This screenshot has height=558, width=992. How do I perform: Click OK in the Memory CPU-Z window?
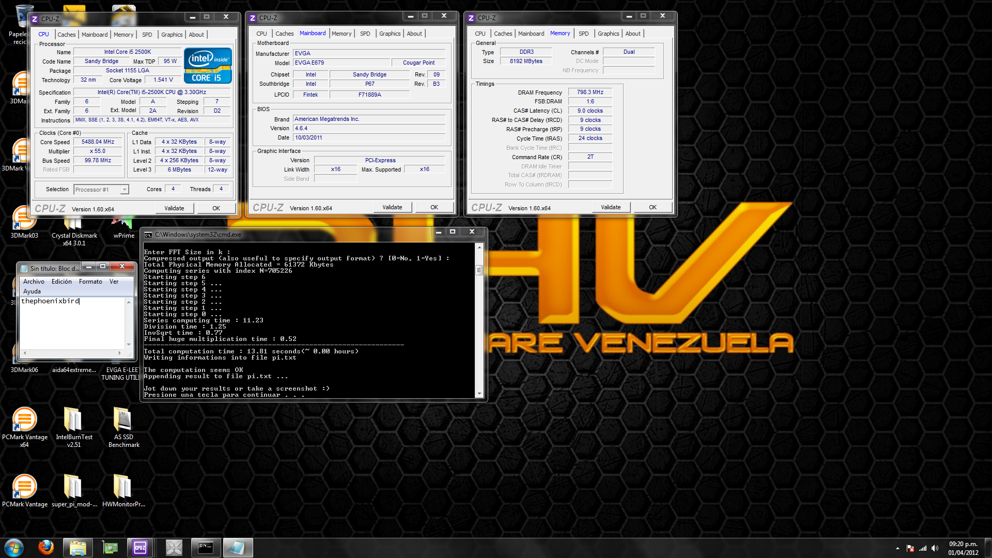(x=653, y=207)
